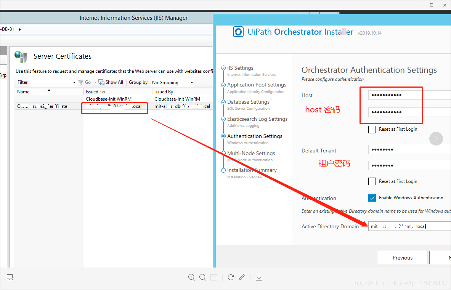Select the Installation Summary step
The height and width of the screenshot is (290, 451).
tap(252, 170)
